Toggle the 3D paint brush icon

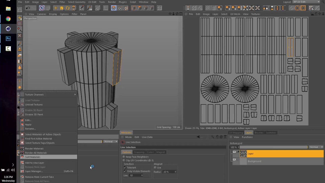pos(89,8)
